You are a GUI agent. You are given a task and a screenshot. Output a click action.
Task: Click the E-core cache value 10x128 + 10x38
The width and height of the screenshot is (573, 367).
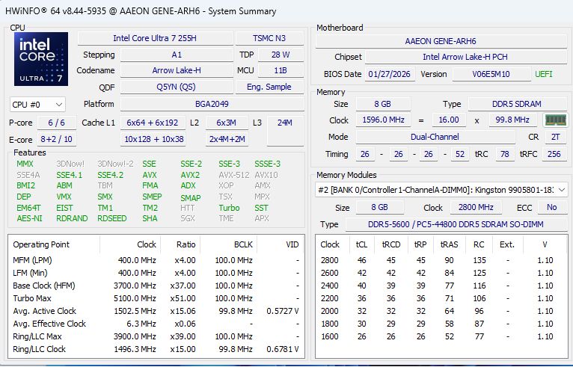pyautogui.click(x=154, y=139)
